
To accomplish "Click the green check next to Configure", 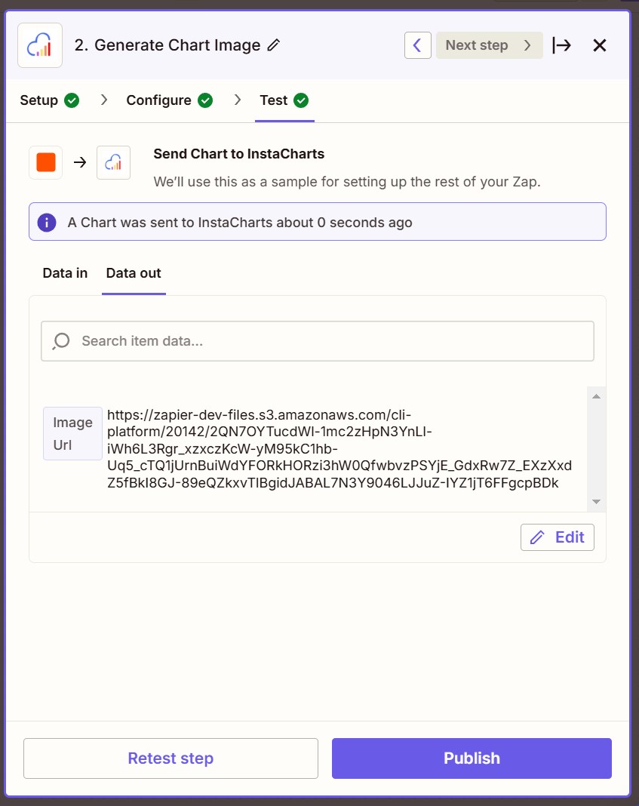I will (205, 100).
